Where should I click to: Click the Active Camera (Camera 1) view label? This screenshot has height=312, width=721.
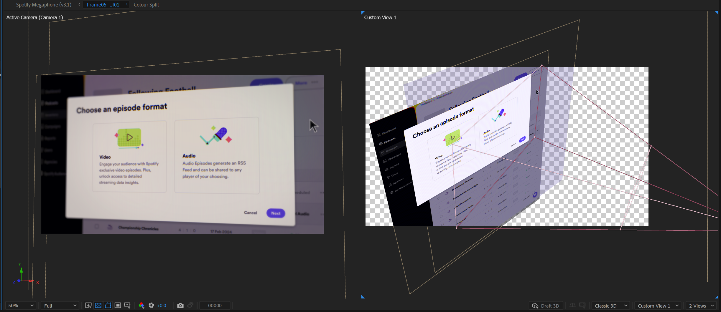tap(35, 17)
